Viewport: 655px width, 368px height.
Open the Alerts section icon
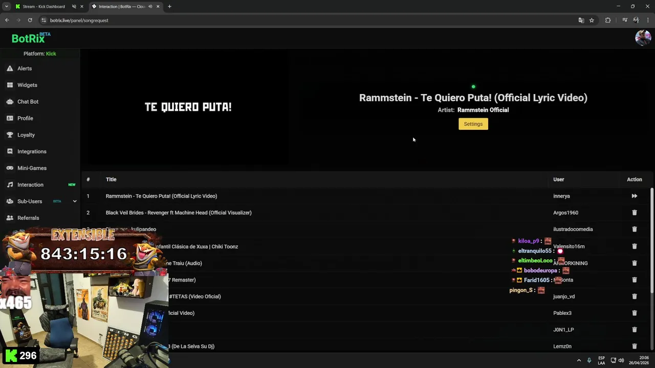10,68
